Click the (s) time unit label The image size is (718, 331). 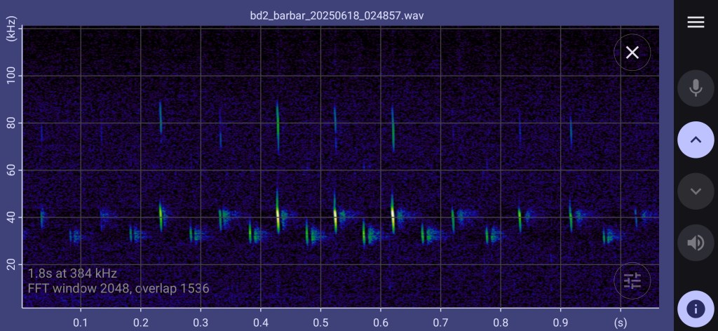(620, 321)
